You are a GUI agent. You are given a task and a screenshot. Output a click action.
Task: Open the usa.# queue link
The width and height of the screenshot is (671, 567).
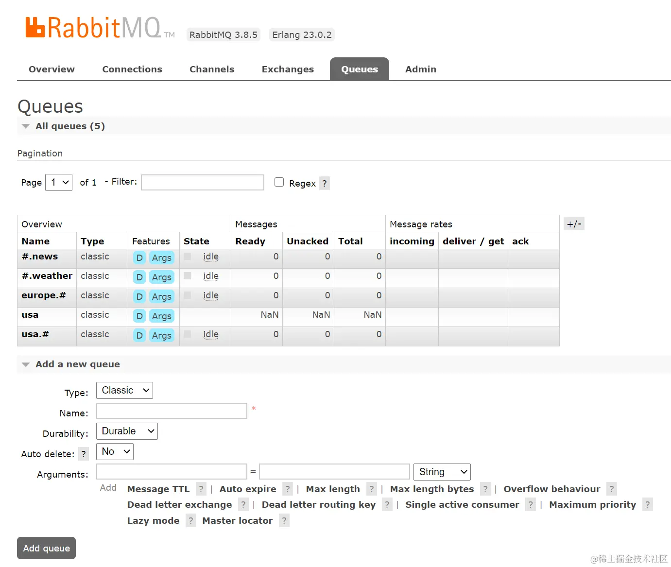(x=35, y=334)
